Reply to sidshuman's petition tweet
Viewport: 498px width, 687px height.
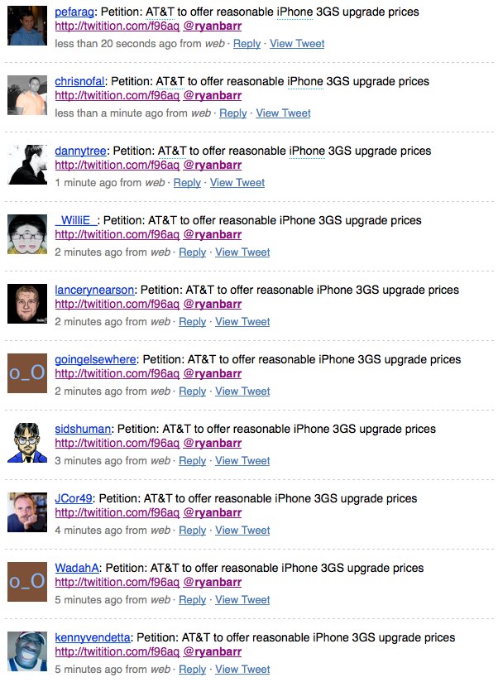pyautogui.click(x=192, y=461)
